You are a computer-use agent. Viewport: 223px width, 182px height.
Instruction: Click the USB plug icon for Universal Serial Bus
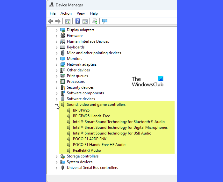(x=62, y=168)
